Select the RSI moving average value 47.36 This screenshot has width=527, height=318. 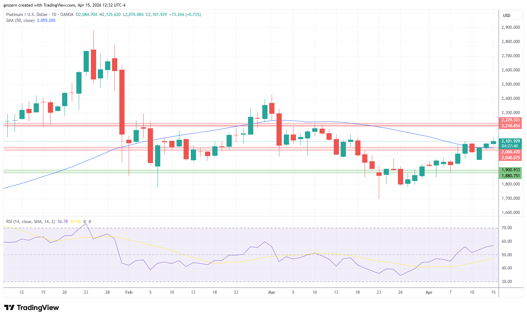(x=75, y=222)
